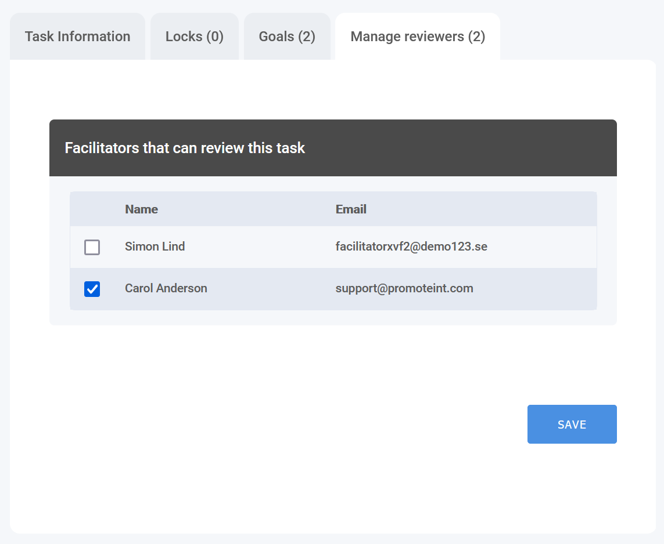664x544 pixels.
Task: Click the empty header cell above the checkboxes
Action: click(92, 209)
